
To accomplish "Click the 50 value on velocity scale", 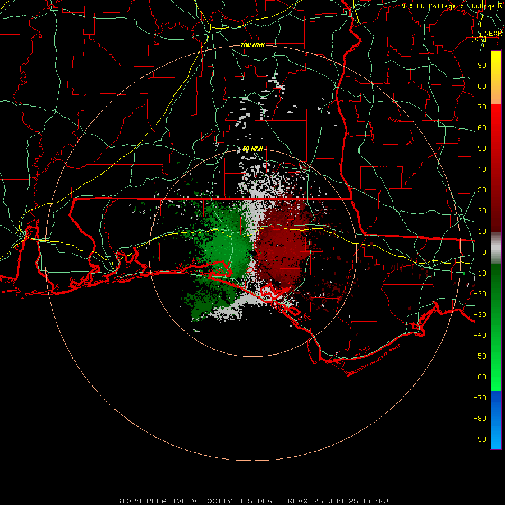I will pos(482,149).
